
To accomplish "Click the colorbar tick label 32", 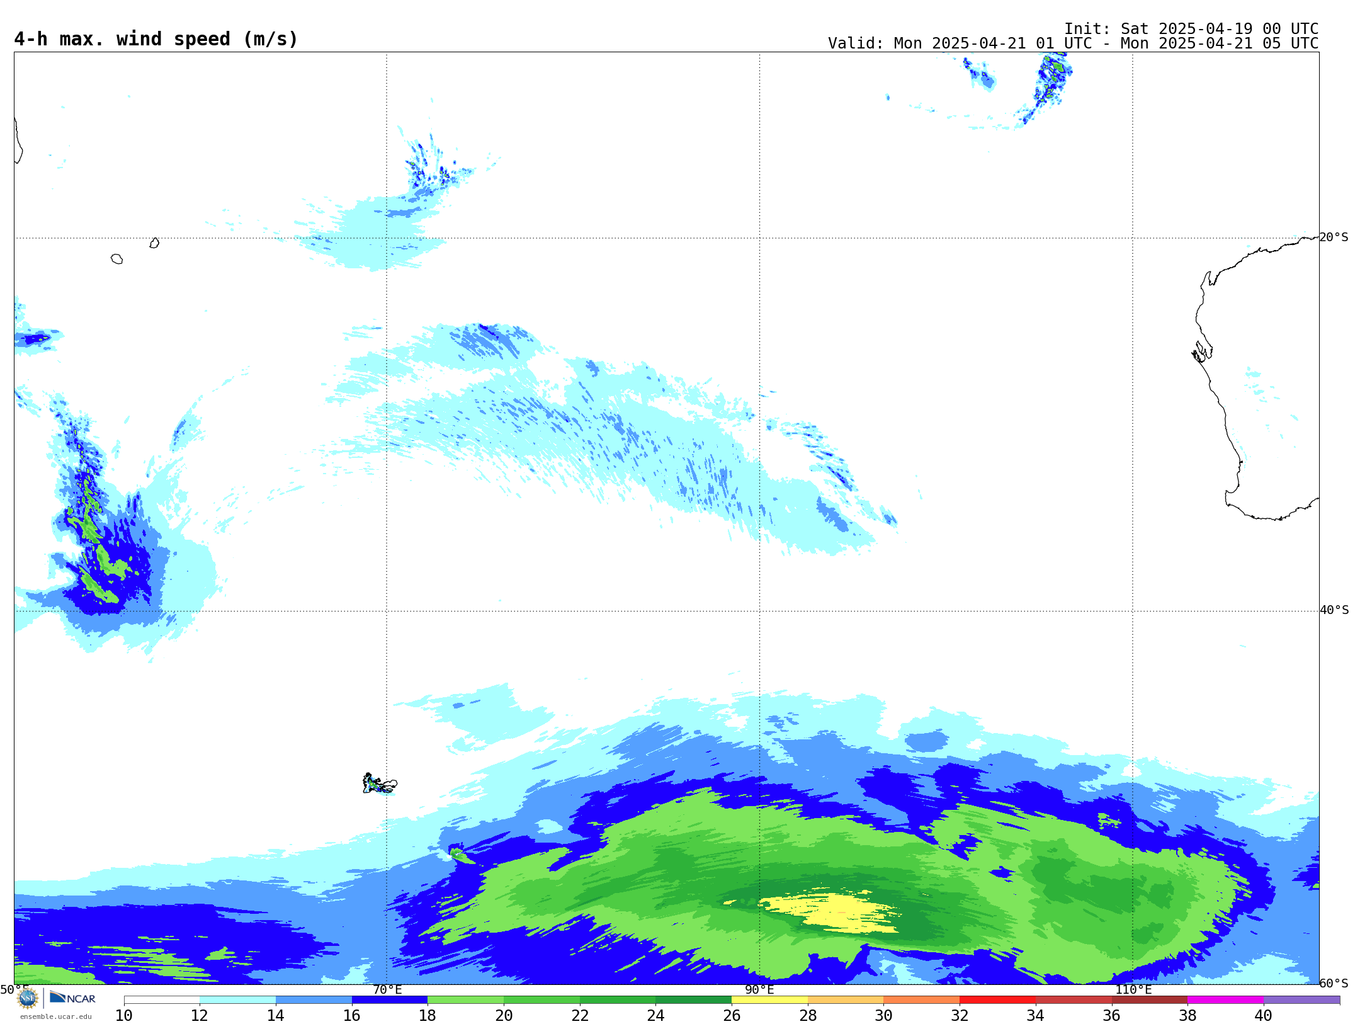I will (960, 1015).
